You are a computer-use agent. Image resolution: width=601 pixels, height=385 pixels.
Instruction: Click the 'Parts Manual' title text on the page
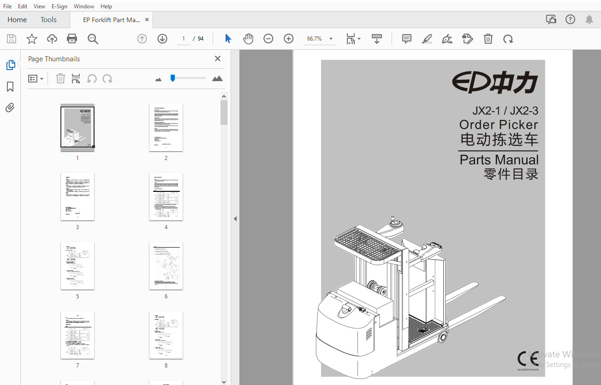coord(500,160)
